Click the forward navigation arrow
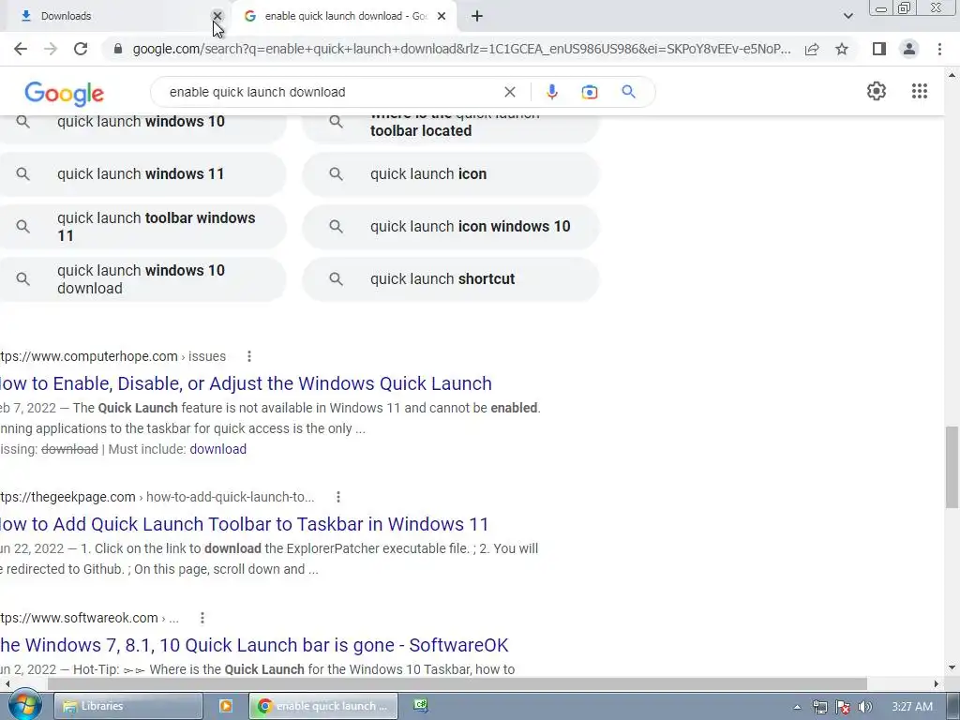 pyautogui.click(x=51, y=49)
